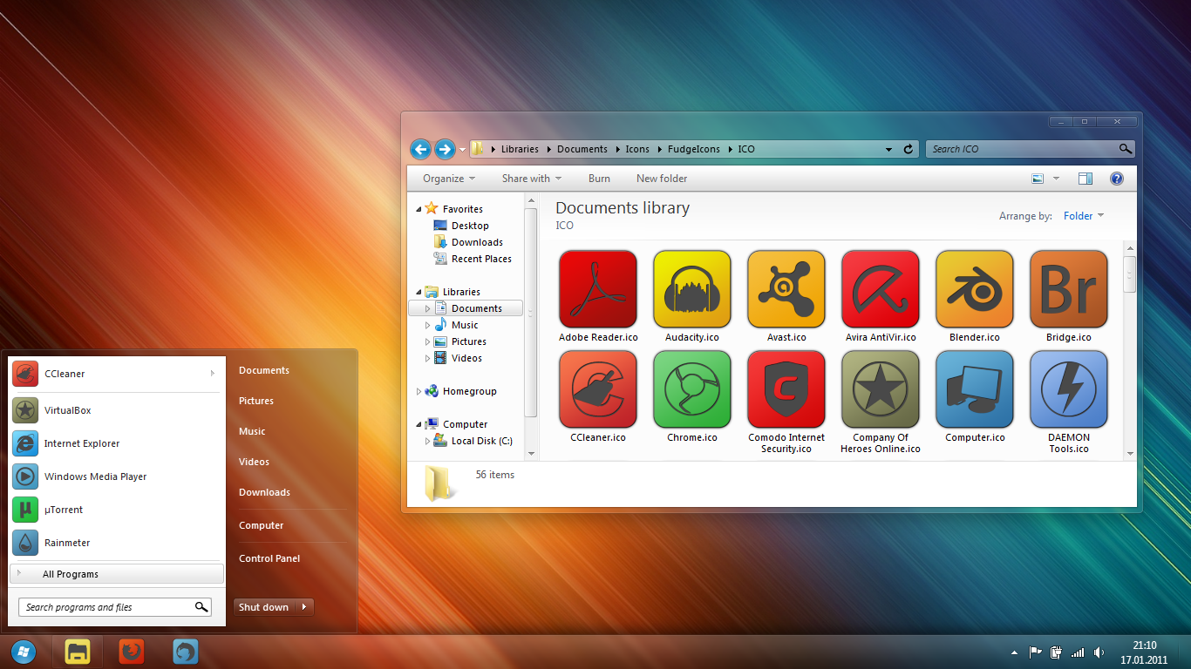The width and height of the screenshot is (1191, 669).
Task: Open the Action Center flag icon
Action: (x=1036, y=652)
